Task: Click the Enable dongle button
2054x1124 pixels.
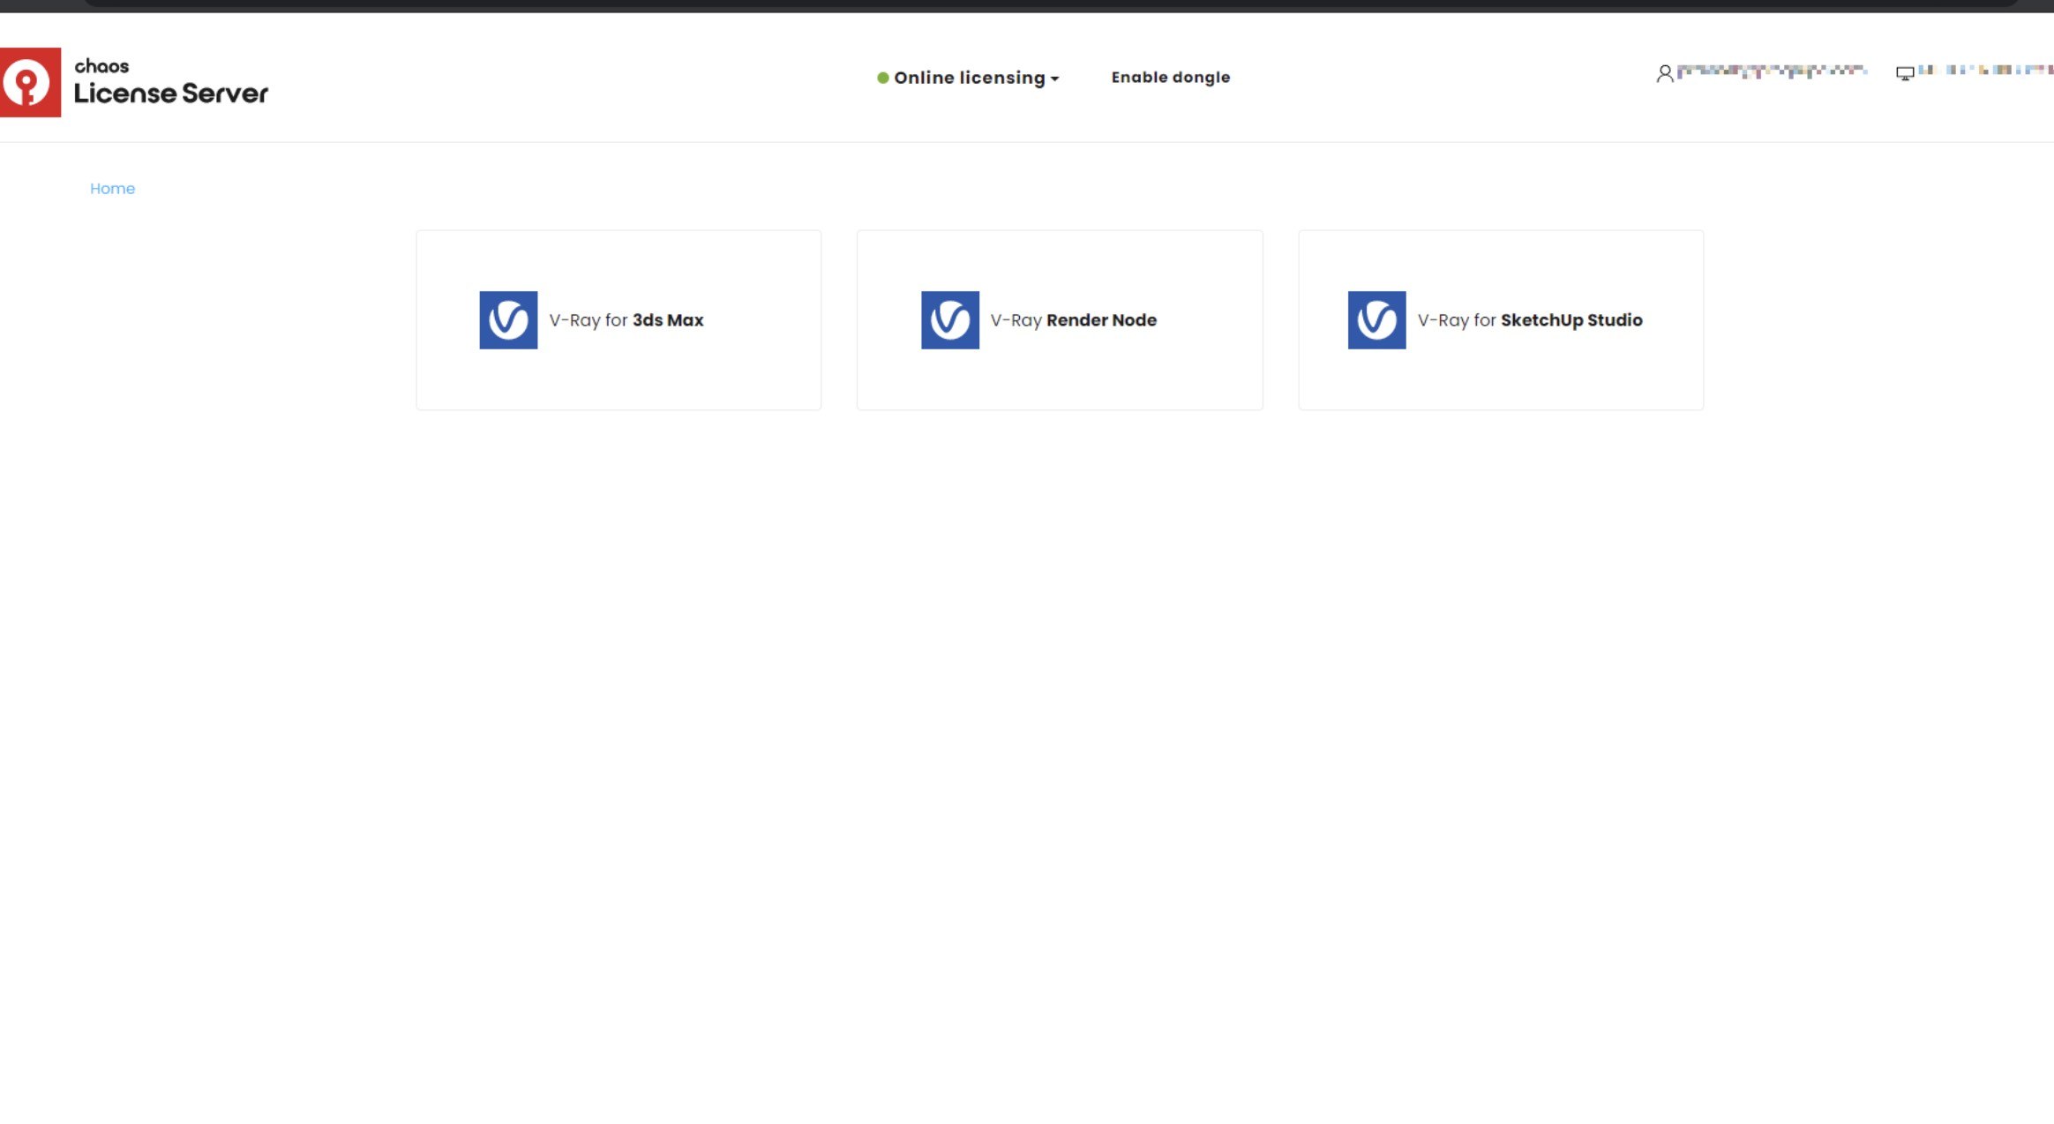Action: (1170, 78)
